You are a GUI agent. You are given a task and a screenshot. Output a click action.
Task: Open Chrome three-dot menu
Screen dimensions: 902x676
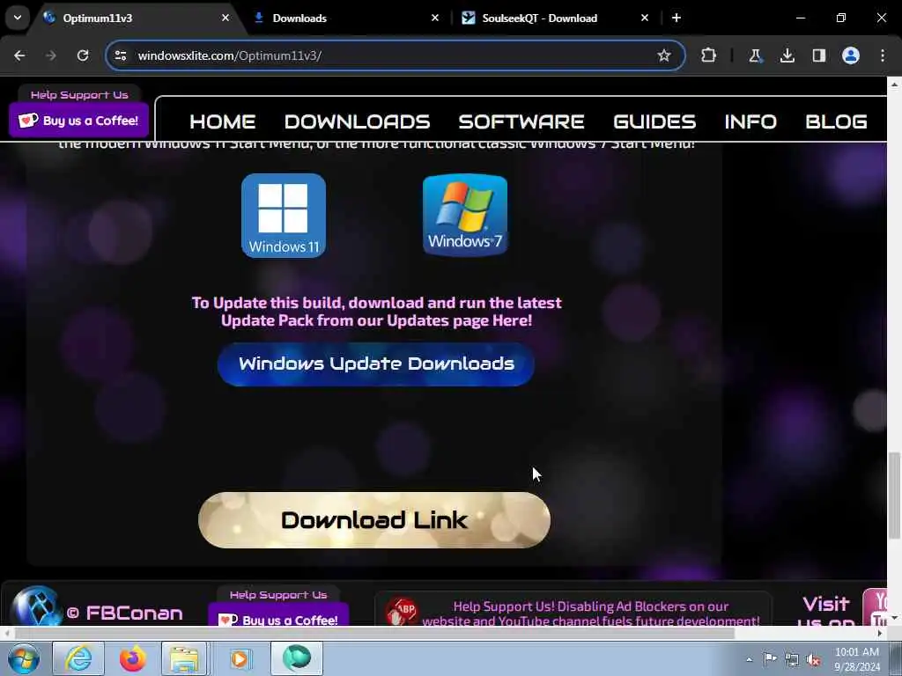point(883,55)
